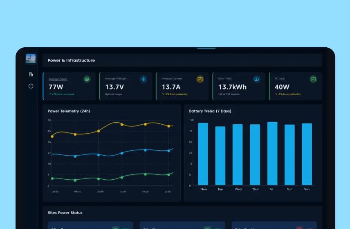Click the lightning bolt icon on Average Voltage card

tap(144, 79)
